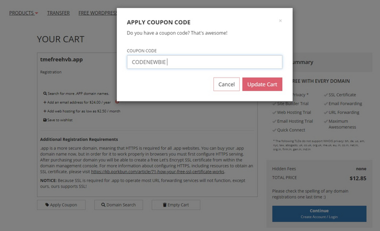
Task: Click the magnifier icon on Domain Search
Action: click(x=103, y=205)
